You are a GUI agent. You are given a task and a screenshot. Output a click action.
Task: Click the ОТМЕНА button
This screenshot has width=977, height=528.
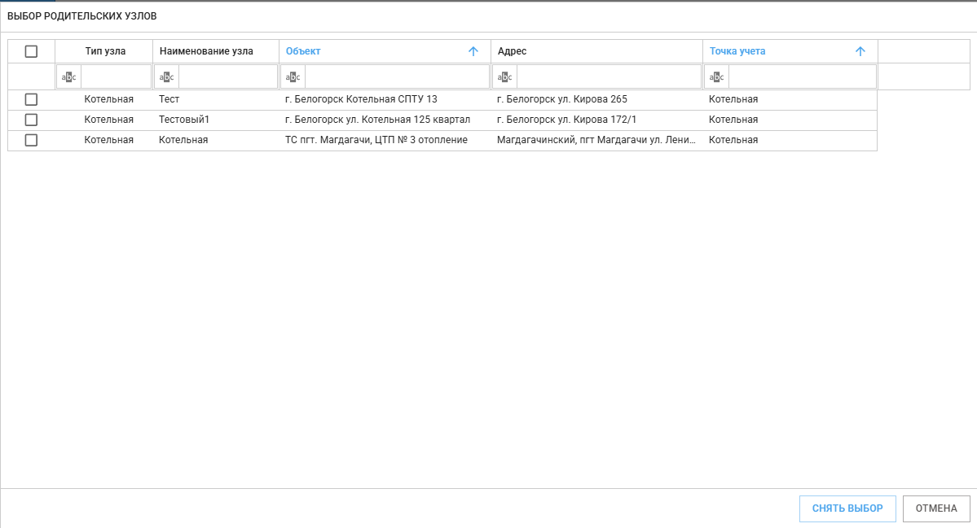click(x=936, y=508)
